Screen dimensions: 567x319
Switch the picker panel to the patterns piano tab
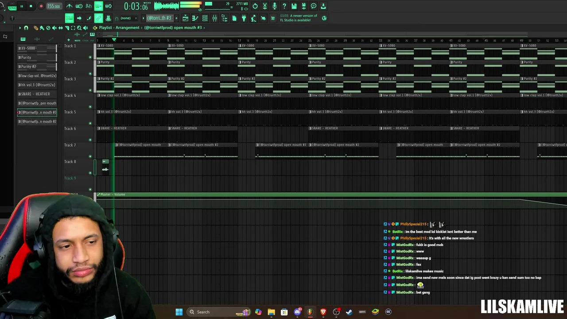click(23, 39)
